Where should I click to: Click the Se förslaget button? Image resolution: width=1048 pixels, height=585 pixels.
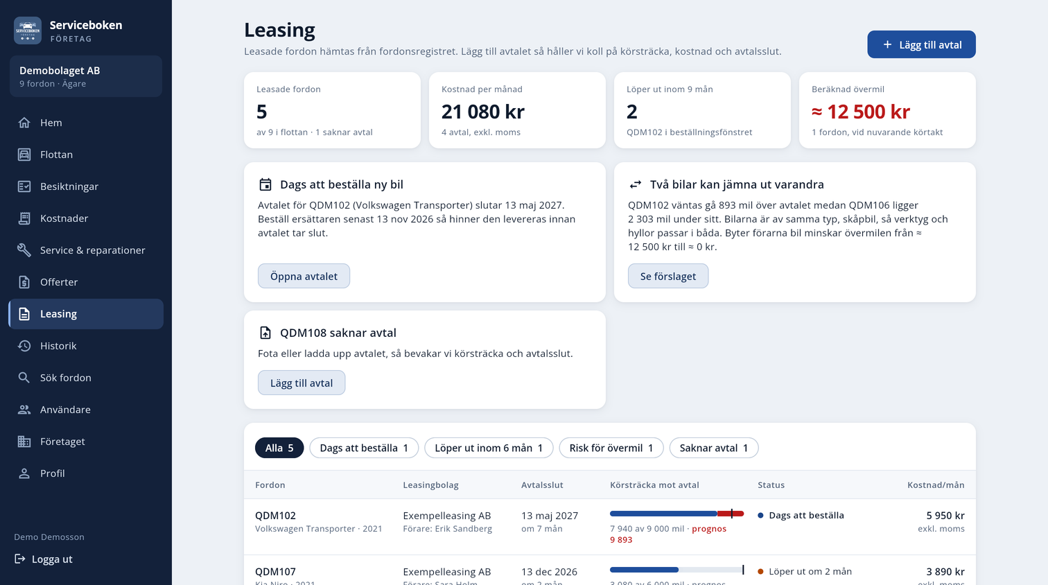click(668, 276)
